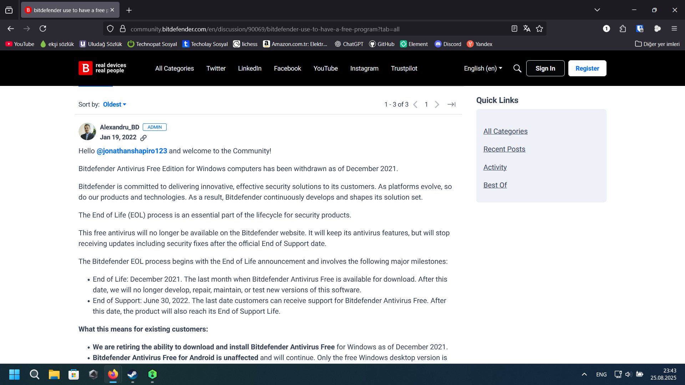Click the Sign In button
685x385 pixels.
pos(545,68)
